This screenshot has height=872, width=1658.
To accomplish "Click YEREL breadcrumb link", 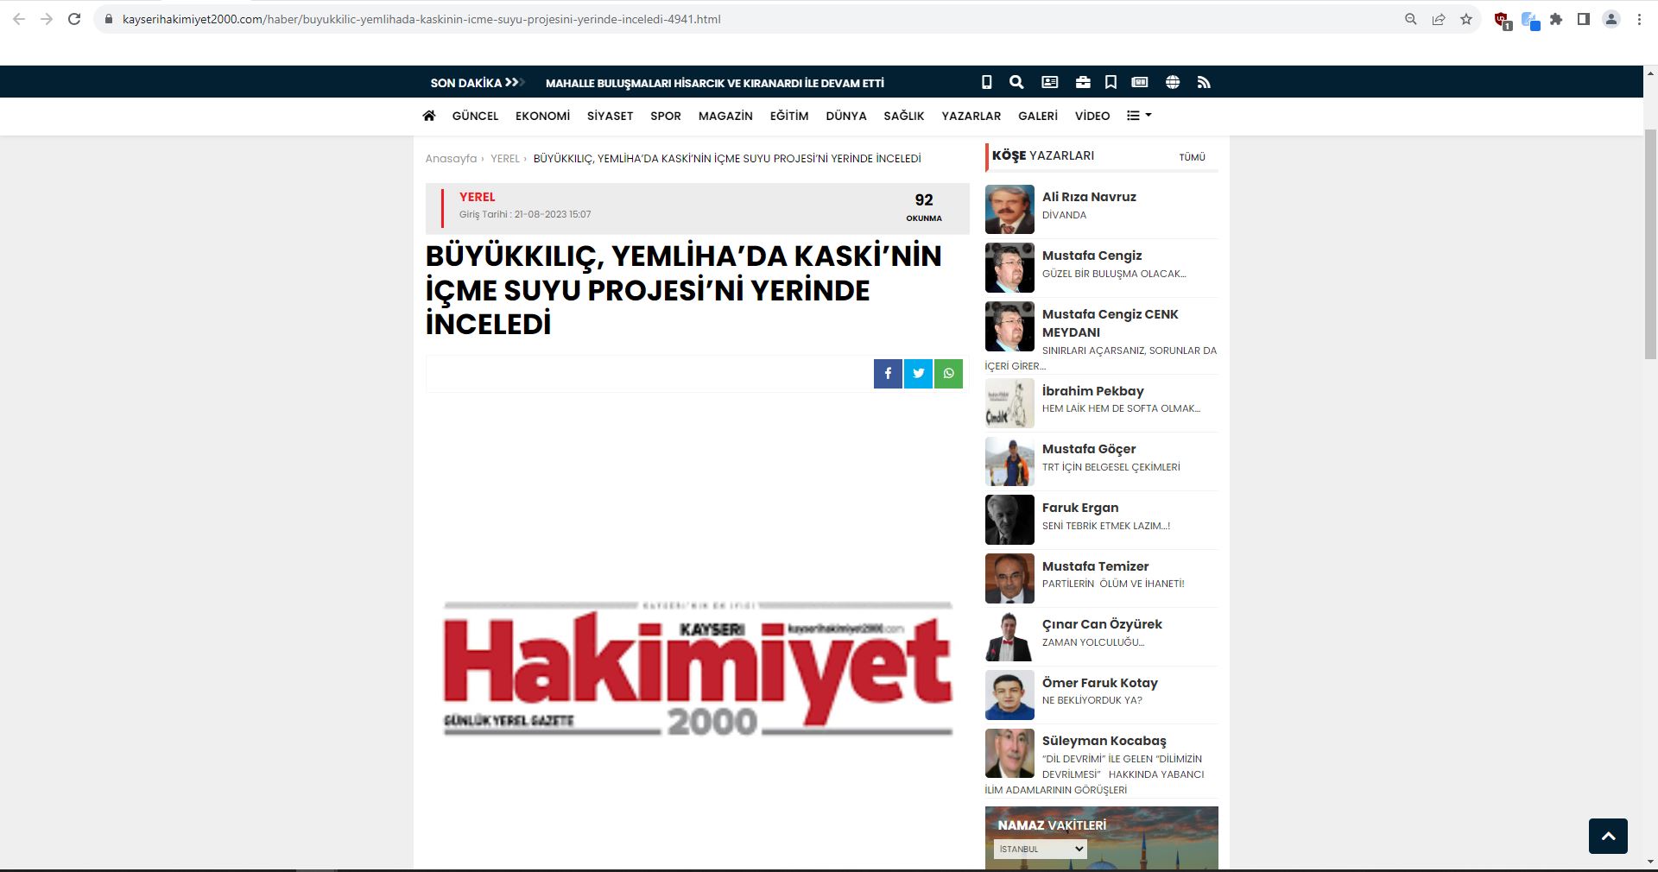I will (505, 159).
